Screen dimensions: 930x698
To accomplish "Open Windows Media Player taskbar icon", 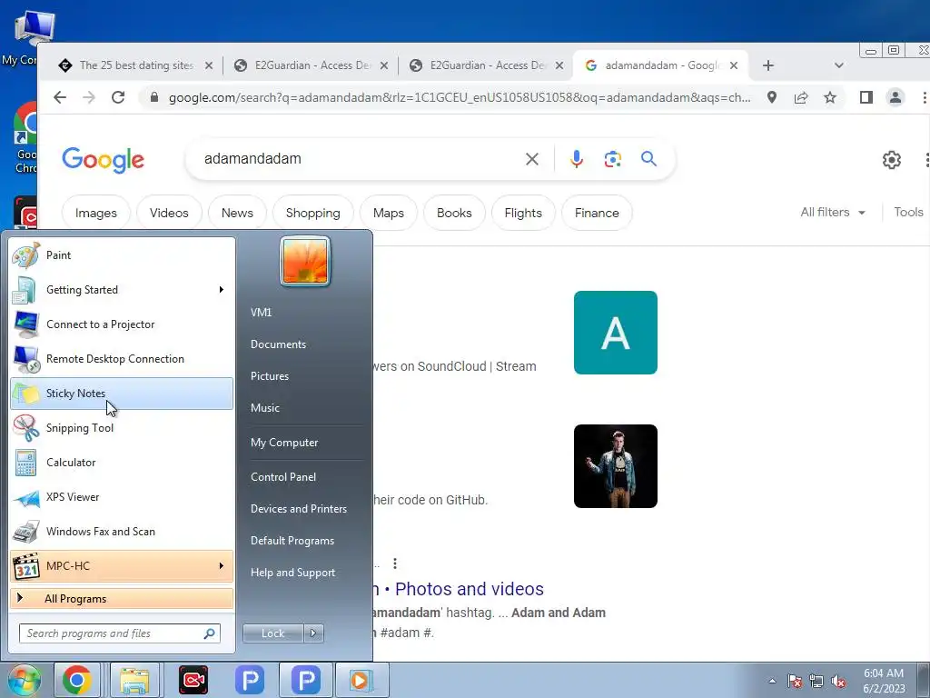I will click(x=361, y=680).
